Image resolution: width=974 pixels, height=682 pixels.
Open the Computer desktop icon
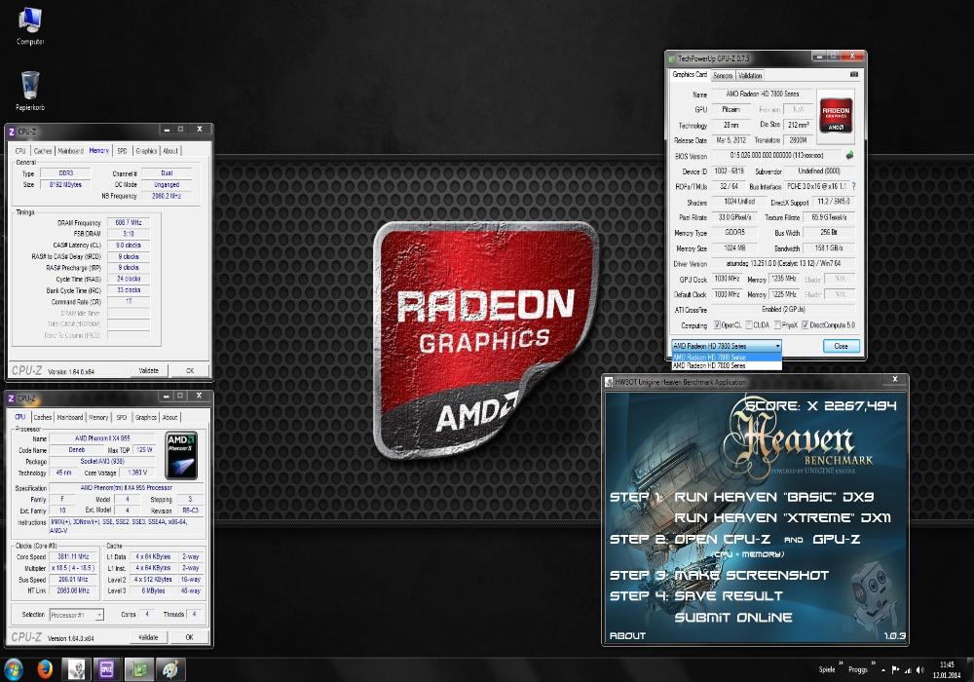pos(30,26)
